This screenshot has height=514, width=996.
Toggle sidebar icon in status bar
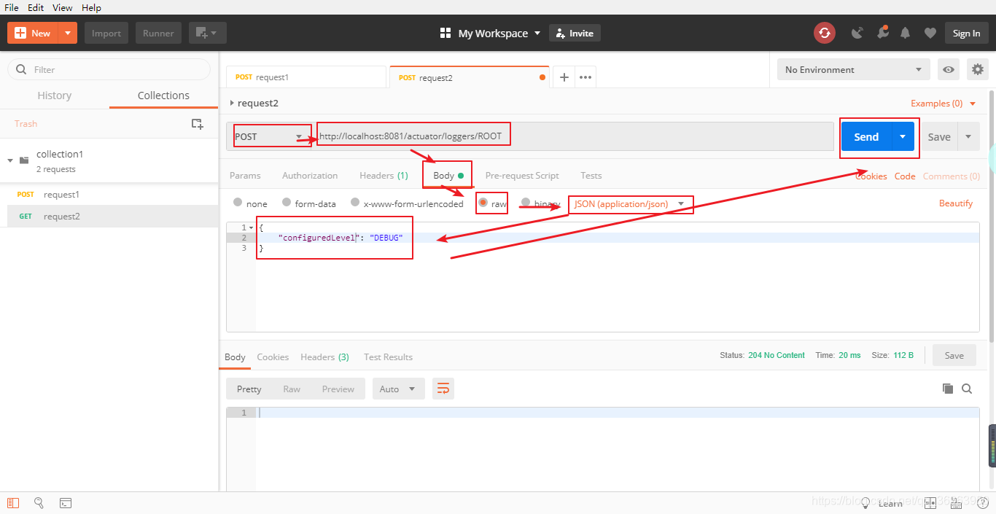click(x=13, y=503)
